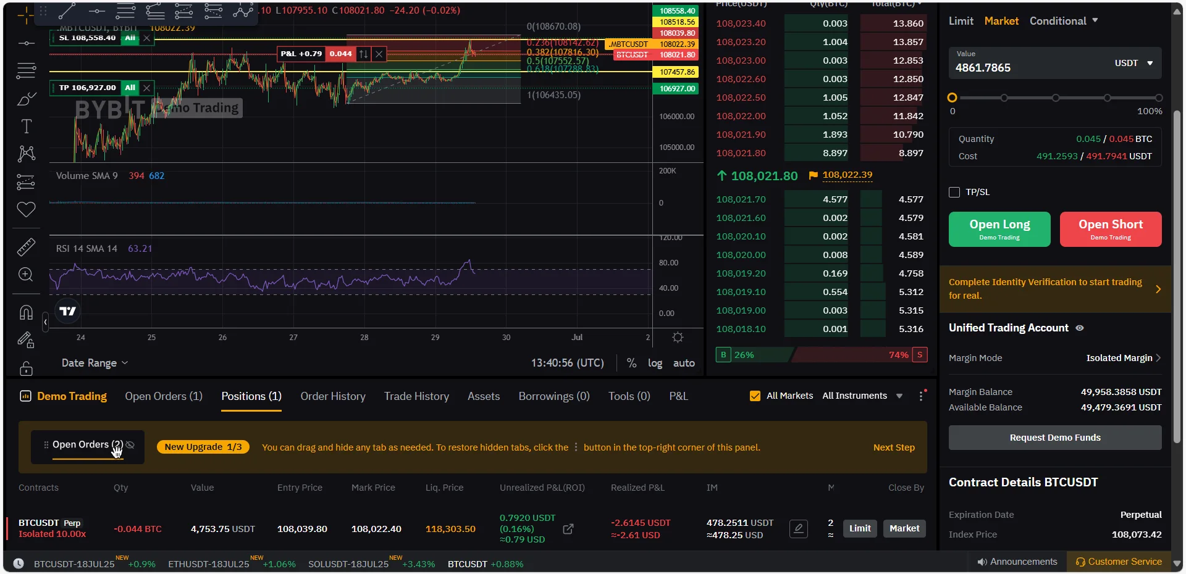Enable the TP/SL checkbox

click(954, 192)
